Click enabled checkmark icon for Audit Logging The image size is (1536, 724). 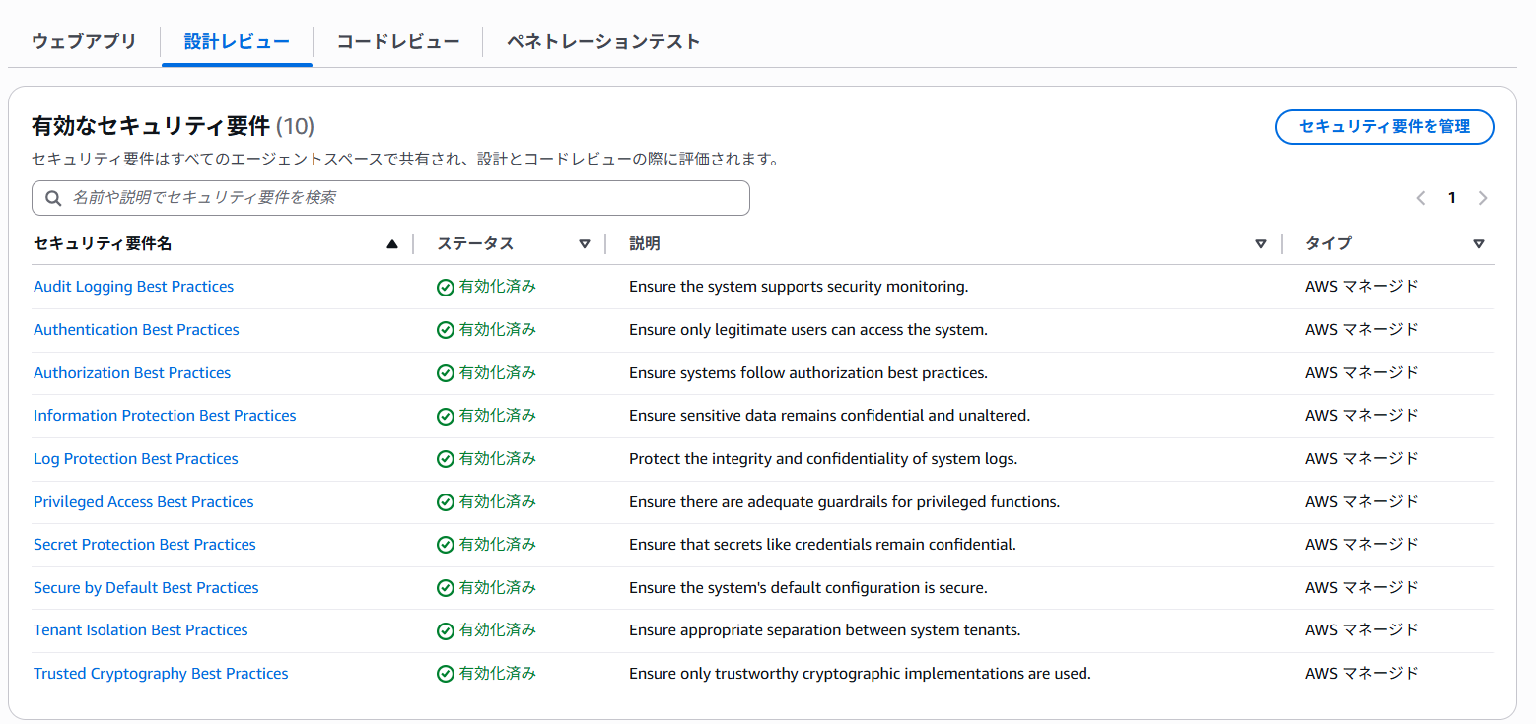coord(446,288)
